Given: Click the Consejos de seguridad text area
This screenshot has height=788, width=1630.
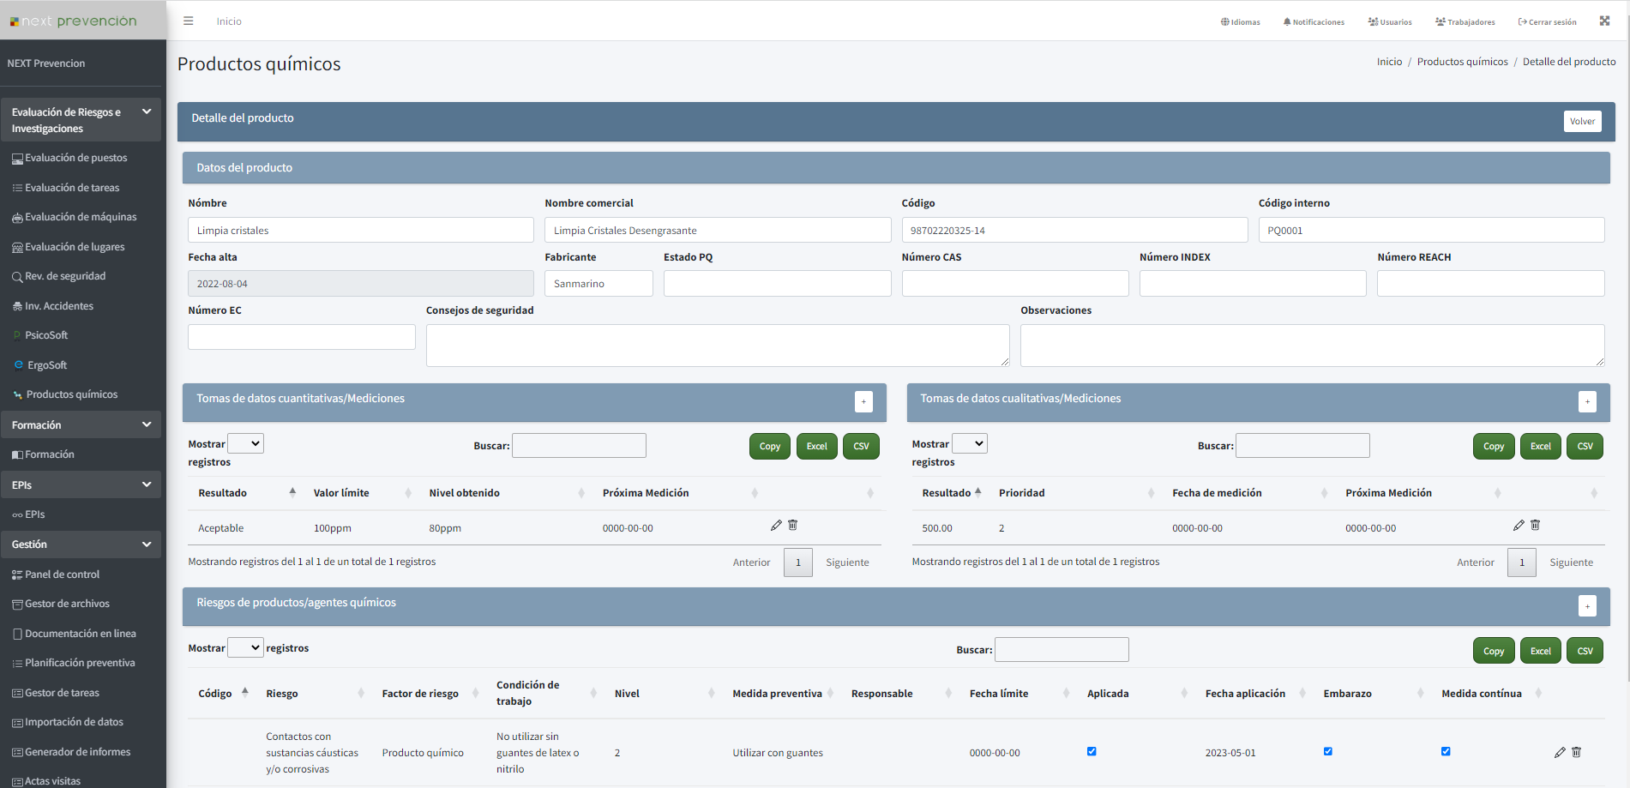Looking at the screenshot, I should [x=718, y=346].
